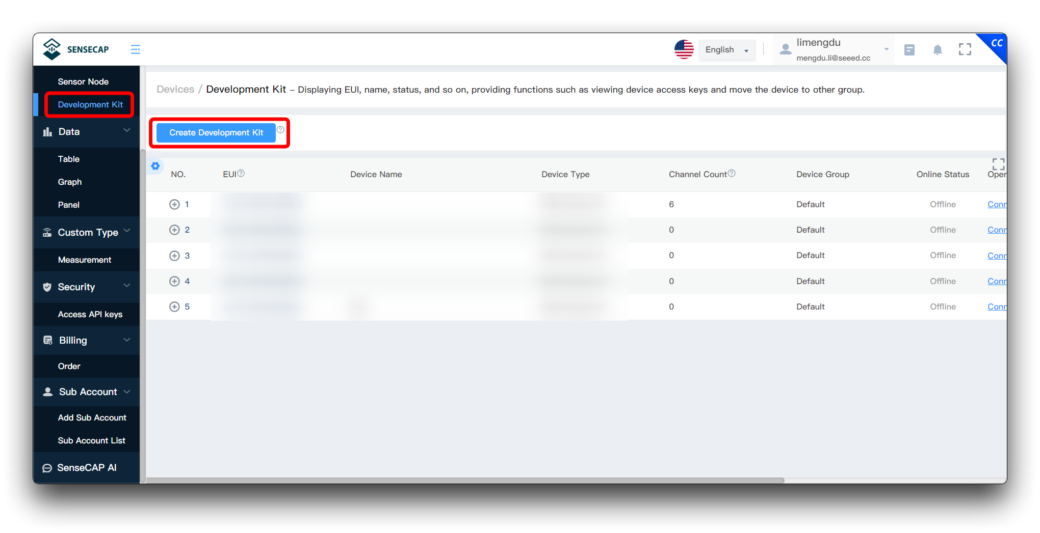Open Graph under Data
The image size is (1040, 533).
point(69,182)
